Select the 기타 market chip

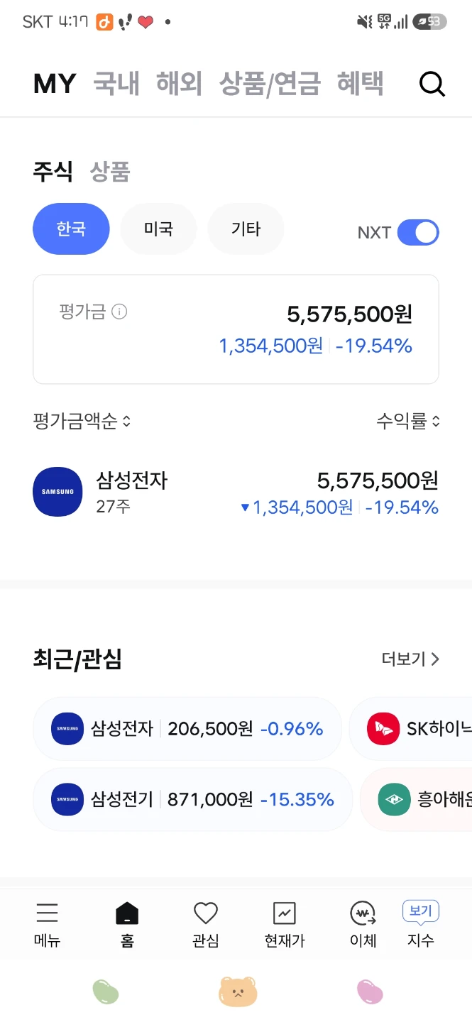pos(246,229)
